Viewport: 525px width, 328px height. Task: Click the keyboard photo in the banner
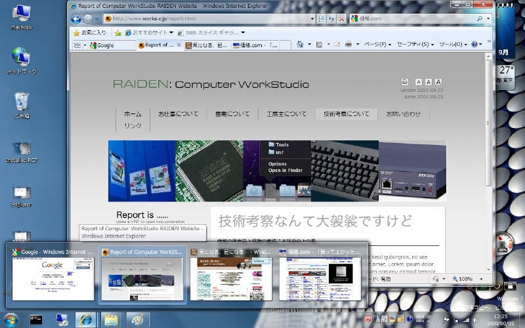[345, 171]
